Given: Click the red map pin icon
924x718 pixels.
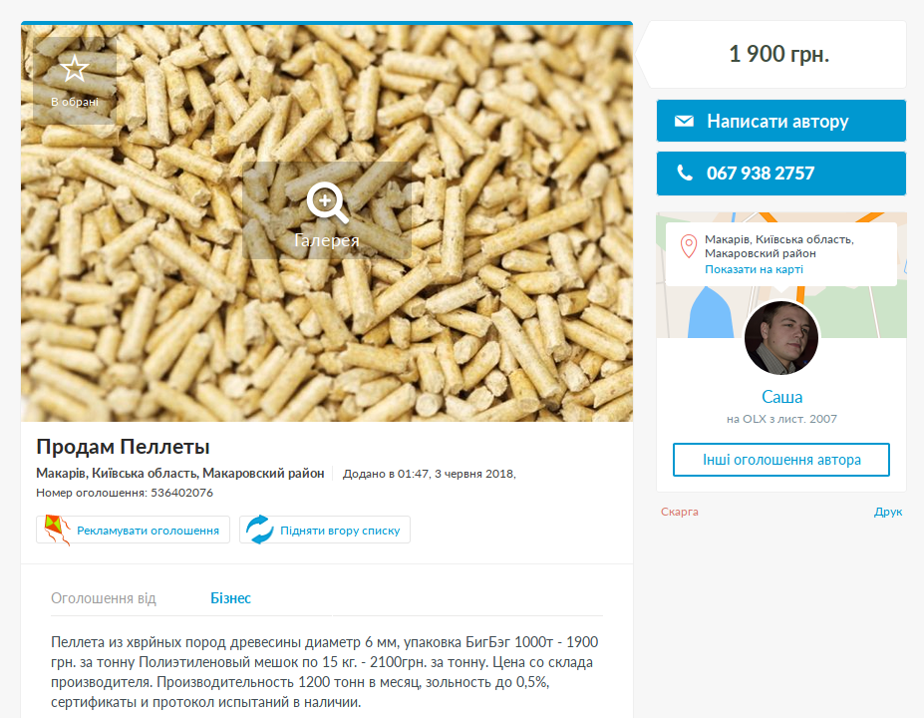Looking at the screenshot, I should pos(689,246).
